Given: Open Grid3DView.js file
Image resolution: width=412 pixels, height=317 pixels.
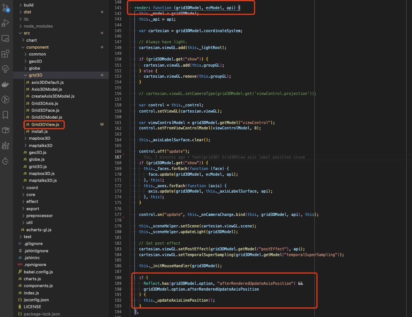Looking at the screenshot, I should click(x=61, y=124).
